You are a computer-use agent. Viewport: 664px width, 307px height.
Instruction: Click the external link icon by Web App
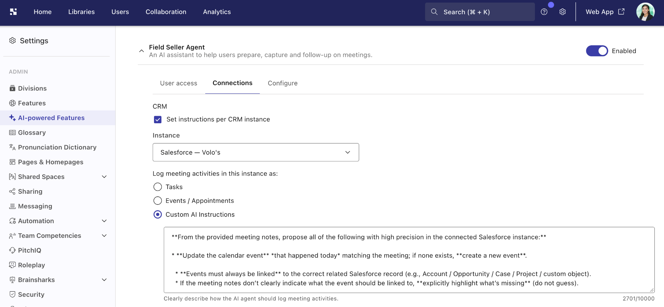(x=621, y=12)
